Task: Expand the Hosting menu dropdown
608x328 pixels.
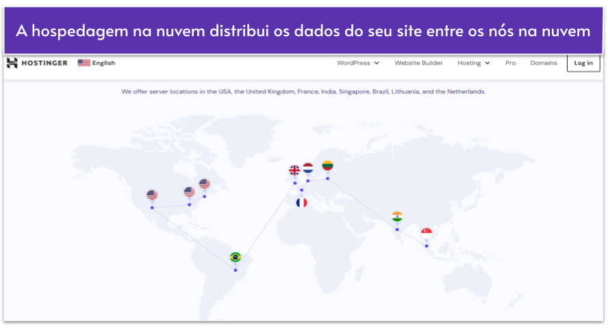Action: (474, 63)
